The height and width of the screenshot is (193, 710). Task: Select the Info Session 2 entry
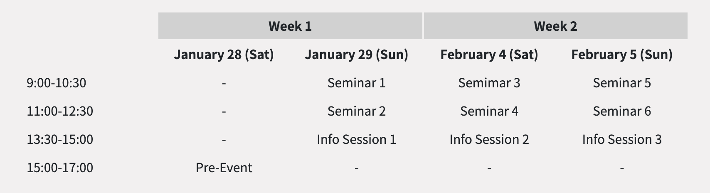pyautogui.click(x=489, y=139)
